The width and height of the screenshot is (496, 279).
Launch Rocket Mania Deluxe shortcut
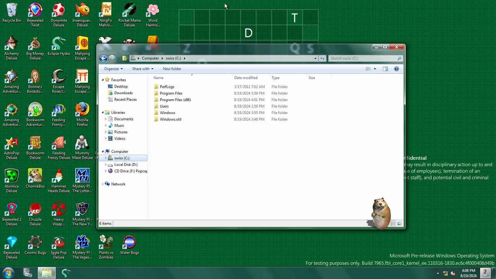coord(130,15)
